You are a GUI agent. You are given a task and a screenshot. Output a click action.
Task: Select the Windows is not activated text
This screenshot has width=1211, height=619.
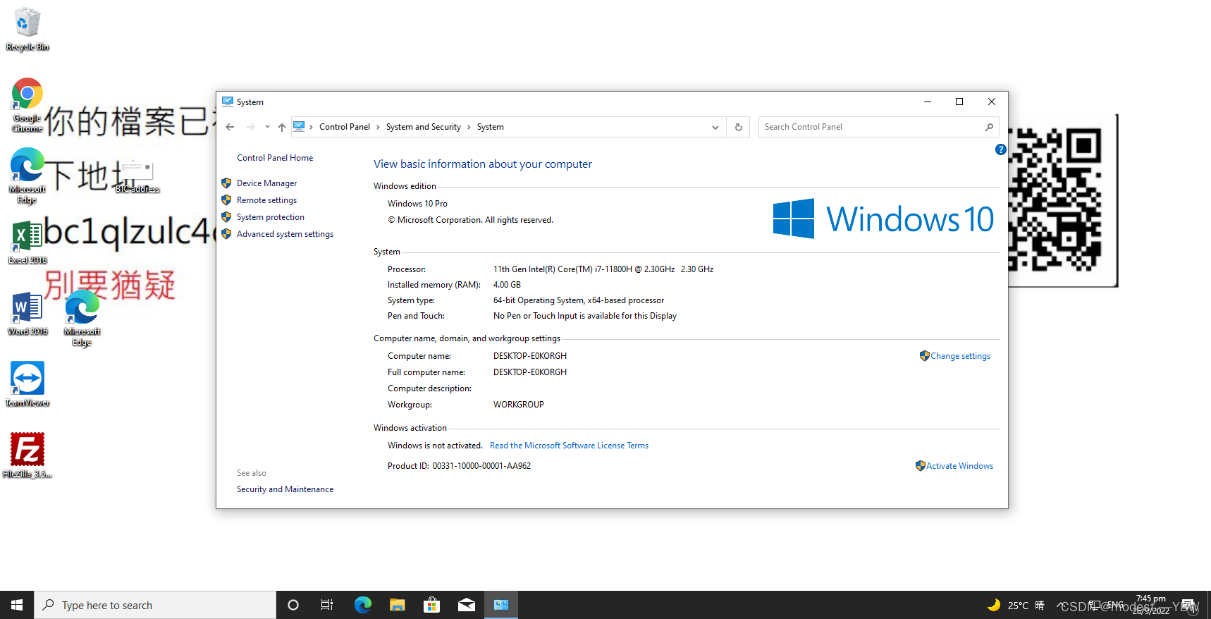pyautogui.click(x=435, y=446)
